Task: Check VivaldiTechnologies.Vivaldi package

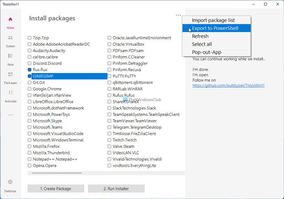Action: 109,159
